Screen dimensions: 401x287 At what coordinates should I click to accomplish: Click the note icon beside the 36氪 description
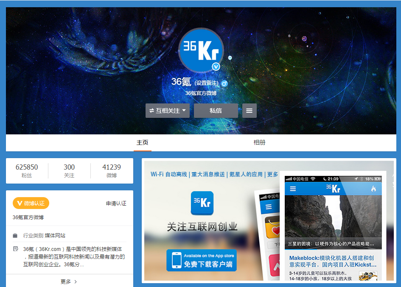tap(16, 249)
